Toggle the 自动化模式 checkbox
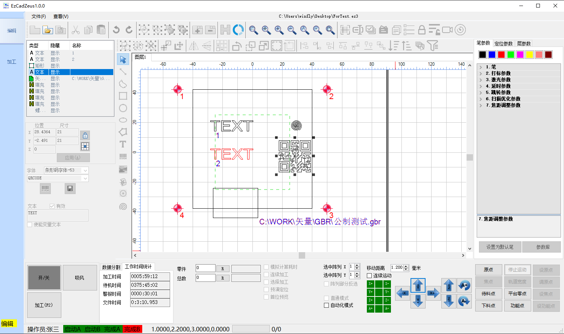 [327, 305]
